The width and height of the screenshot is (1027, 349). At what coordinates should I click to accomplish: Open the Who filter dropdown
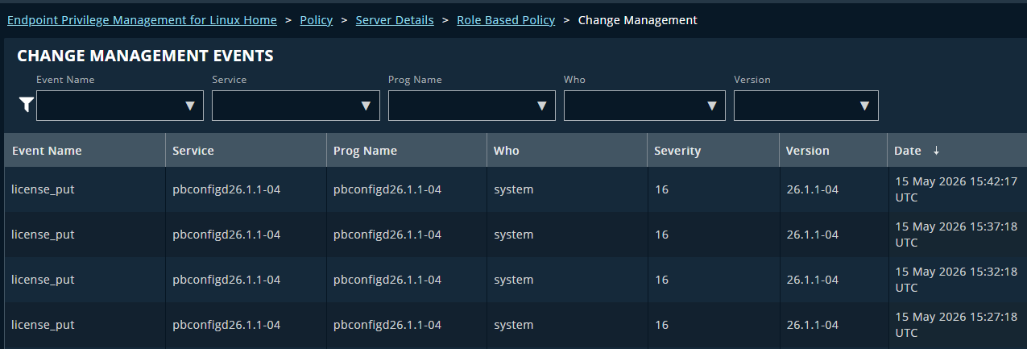tap(644, 106)
